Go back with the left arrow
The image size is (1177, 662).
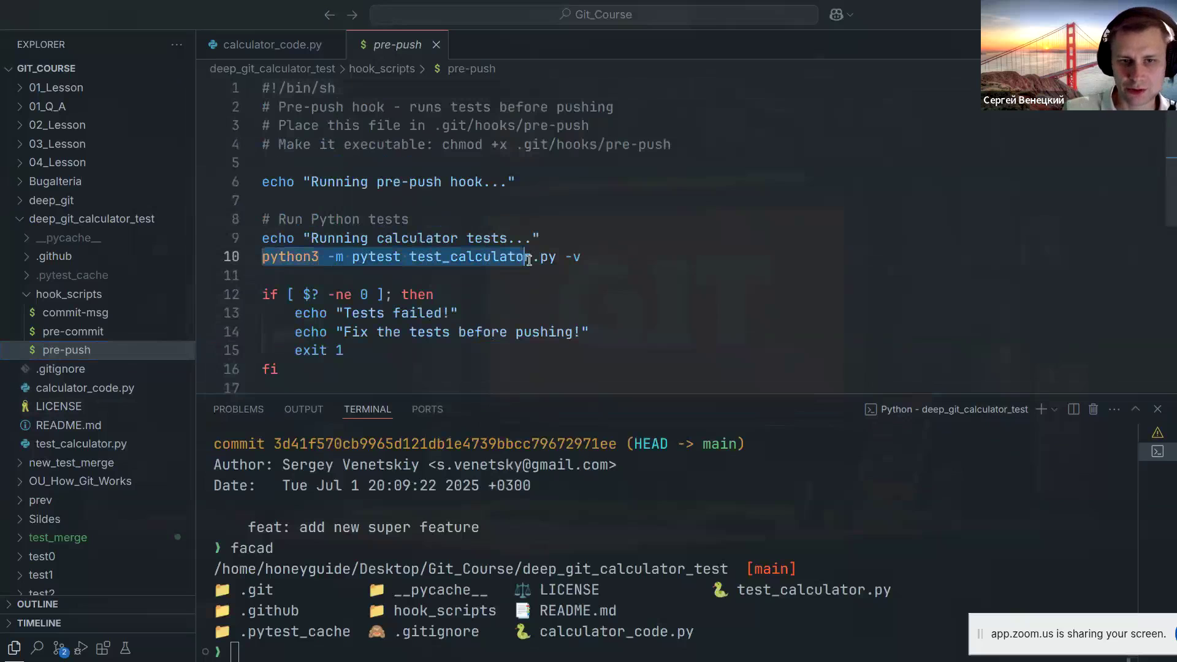click(x=329, y=15)
